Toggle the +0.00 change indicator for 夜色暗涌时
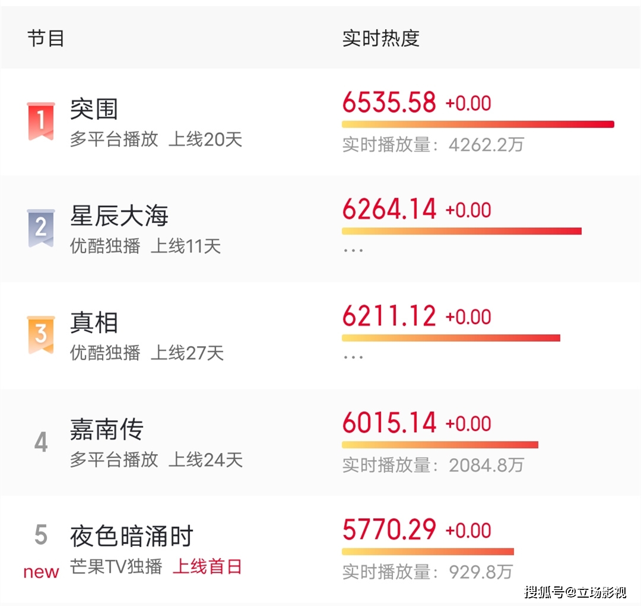Image resolution: width=641 pixels, height=606 pixels. tap(468, 529)
